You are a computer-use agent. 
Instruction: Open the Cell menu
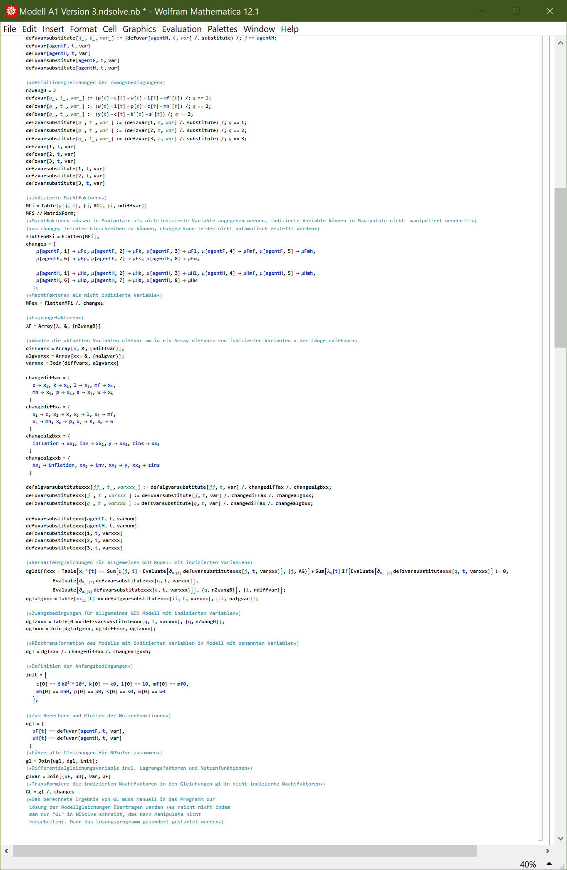click(110, 29)
